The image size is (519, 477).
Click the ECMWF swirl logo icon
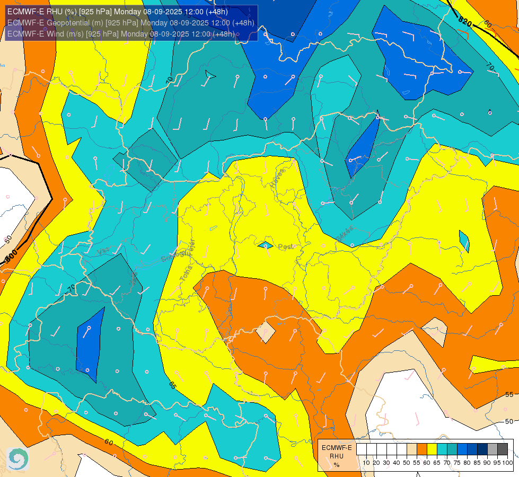click(18, 459)
